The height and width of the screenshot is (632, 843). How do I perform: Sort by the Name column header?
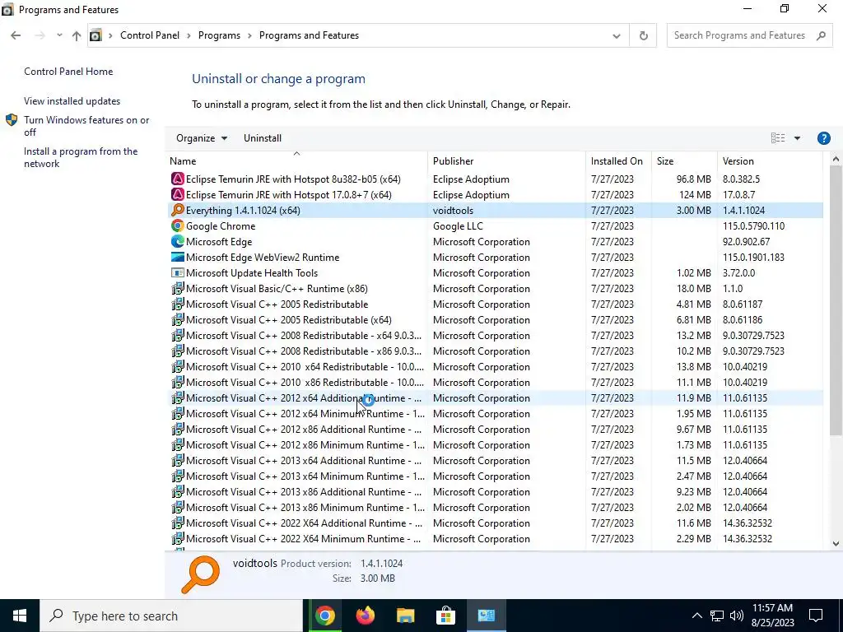(x=296, y=160)
